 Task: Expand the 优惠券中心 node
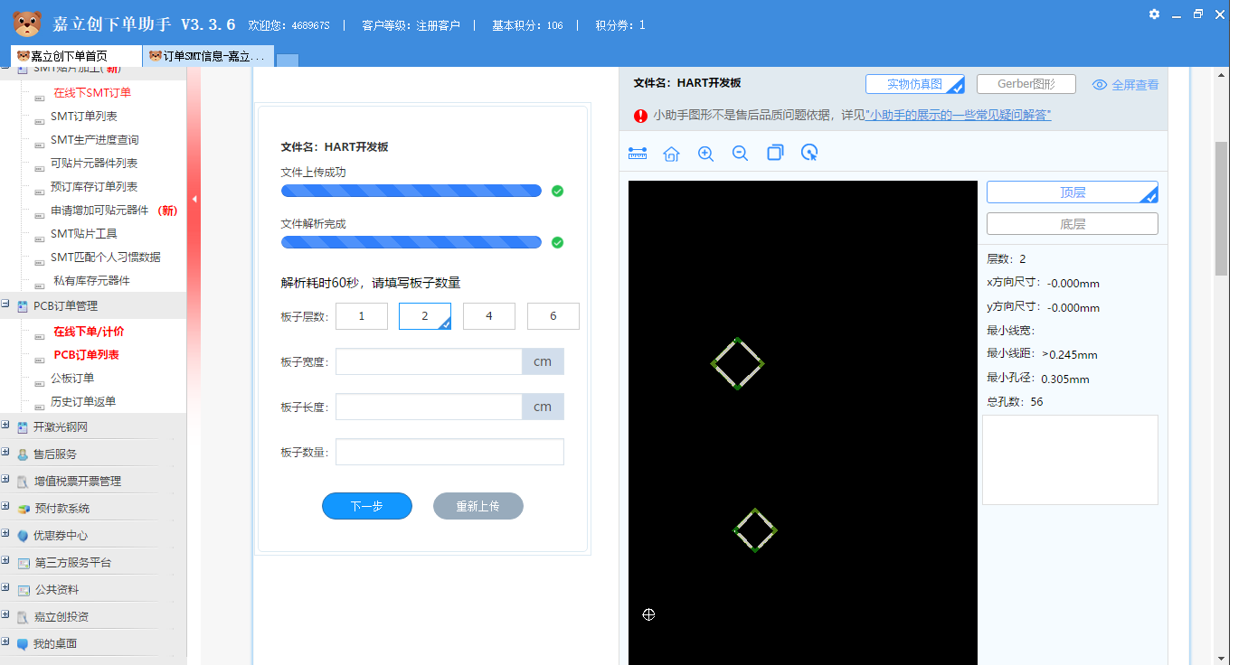click(x=5, y=534)
